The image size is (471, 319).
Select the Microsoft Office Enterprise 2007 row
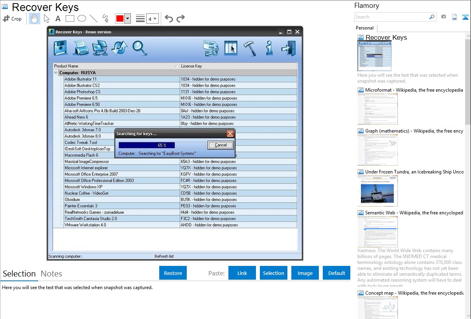coord(180,174)
